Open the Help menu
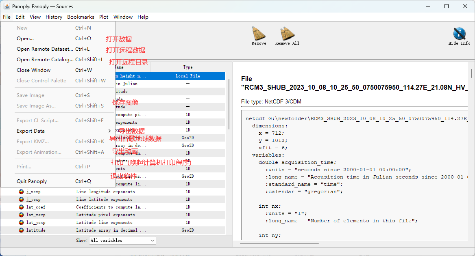This screenshot has width=475, height=256. (x=143, y=17)
